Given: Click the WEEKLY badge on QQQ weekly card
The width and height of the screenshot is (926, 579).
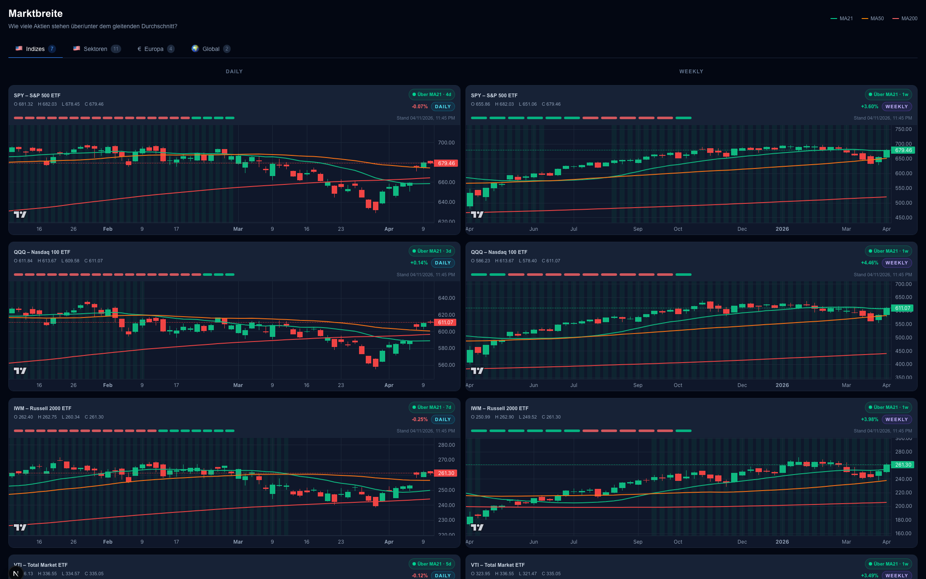Looking at the screenshot, I should click(x=897, y=263).
